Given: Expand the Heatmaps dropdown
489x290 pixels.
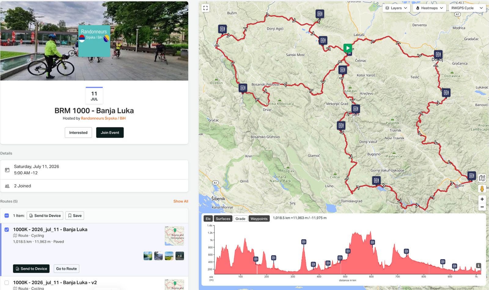Looking at the screenshot, I should [429, 8].
